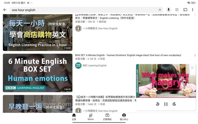
Task: Open 一小時聽英文 channel name under 166K video
Action: tap(100, 111)
